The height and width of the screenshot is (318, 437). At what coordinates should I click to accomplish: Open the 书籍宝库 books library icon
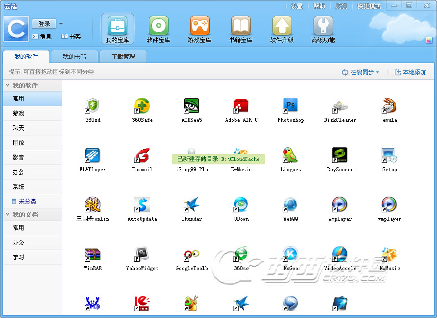(241, 26)
